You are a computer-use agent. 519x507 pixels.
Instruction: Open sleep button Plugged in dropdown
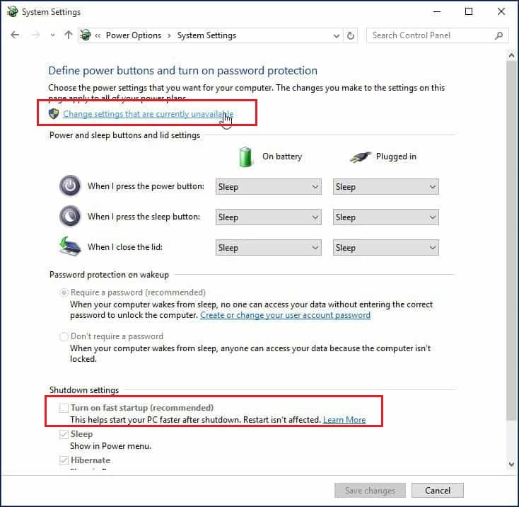point(385,217)
